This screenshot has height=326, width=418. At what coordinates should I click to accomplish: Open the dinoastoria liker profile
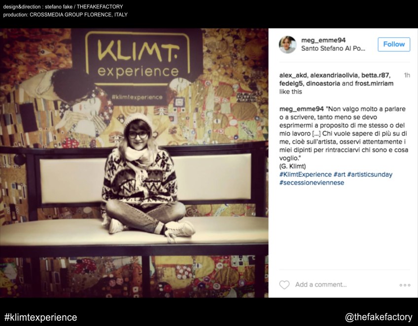[323, 84]
